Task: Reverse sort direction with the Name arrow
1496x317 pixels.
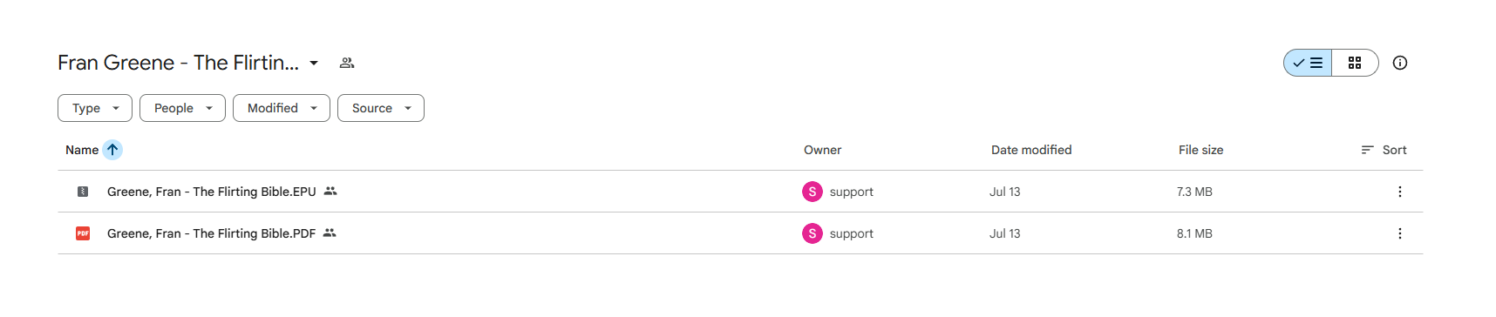Action: point(112,150)
